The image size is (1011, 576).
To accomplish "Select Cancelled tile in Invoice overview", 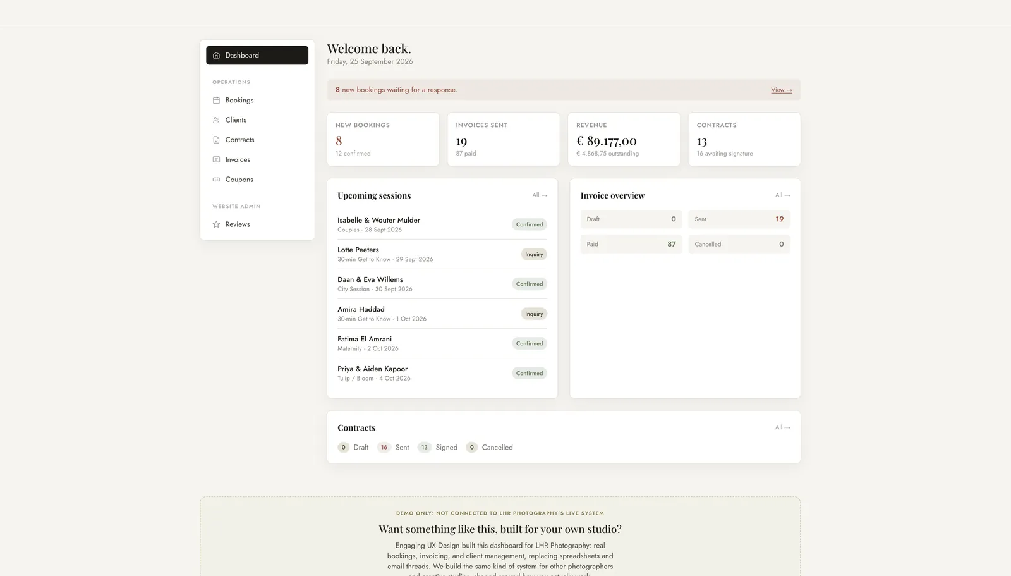I will pos(739,244).
